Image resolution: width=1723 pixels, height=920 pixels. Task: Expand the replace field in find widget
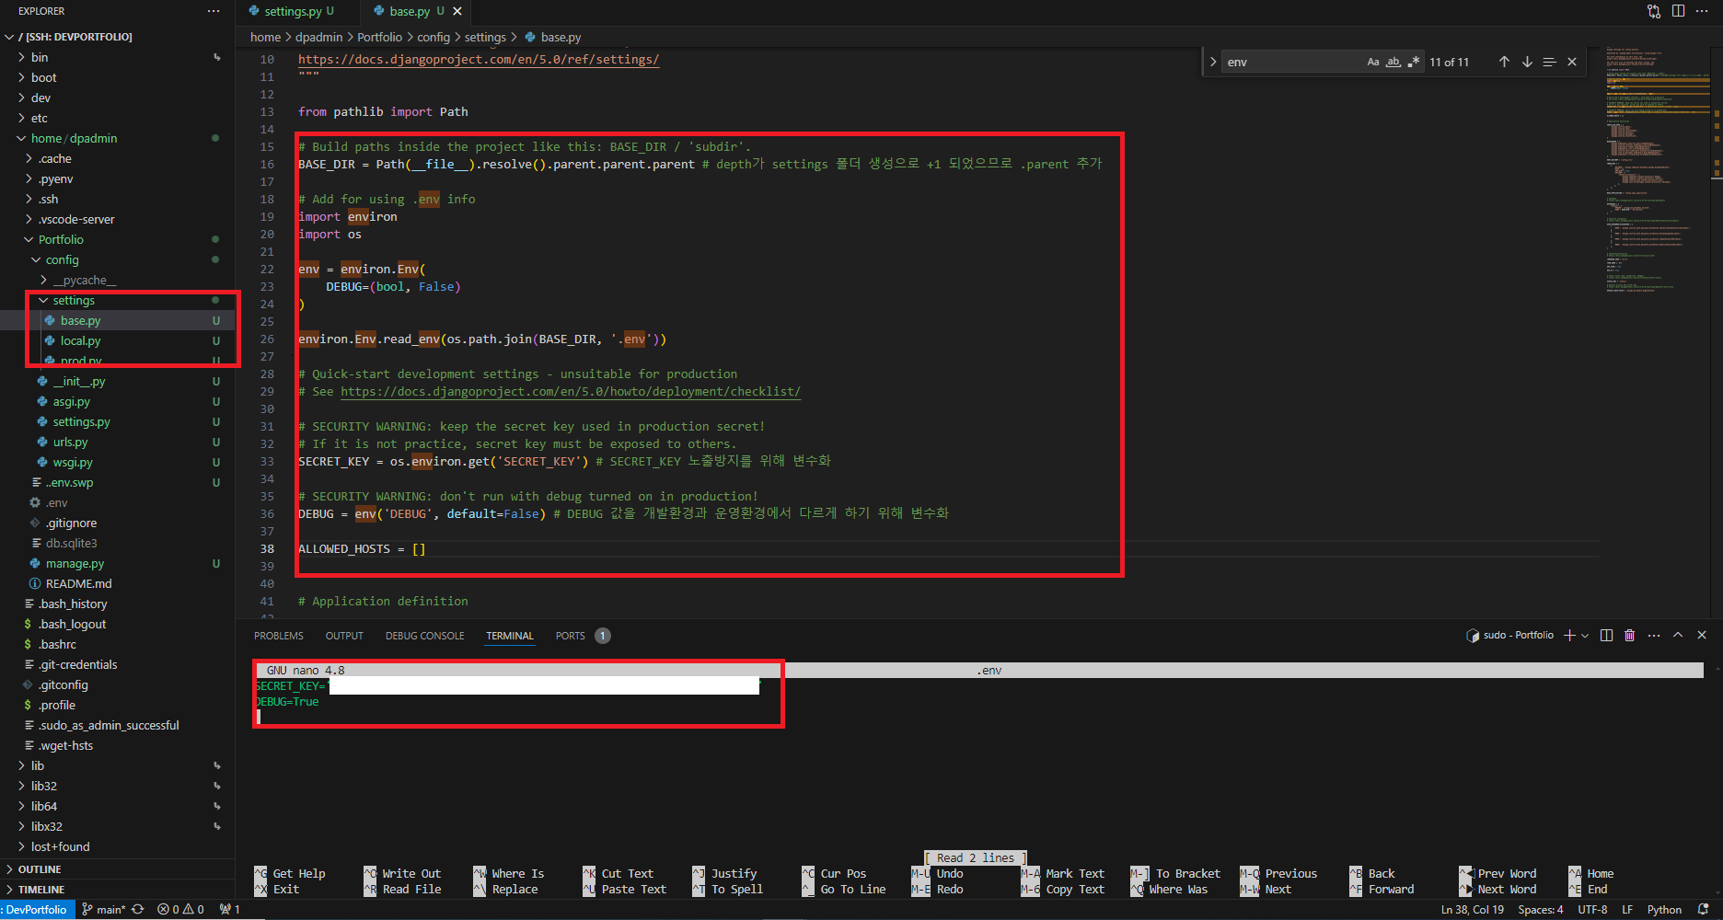pos(1213,62)
